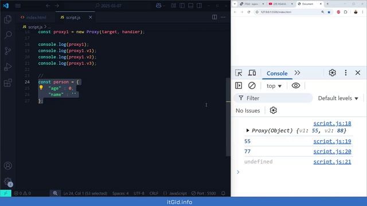Open the script.js:18 source link
This screenshot has width=367, height=206.
332,124
